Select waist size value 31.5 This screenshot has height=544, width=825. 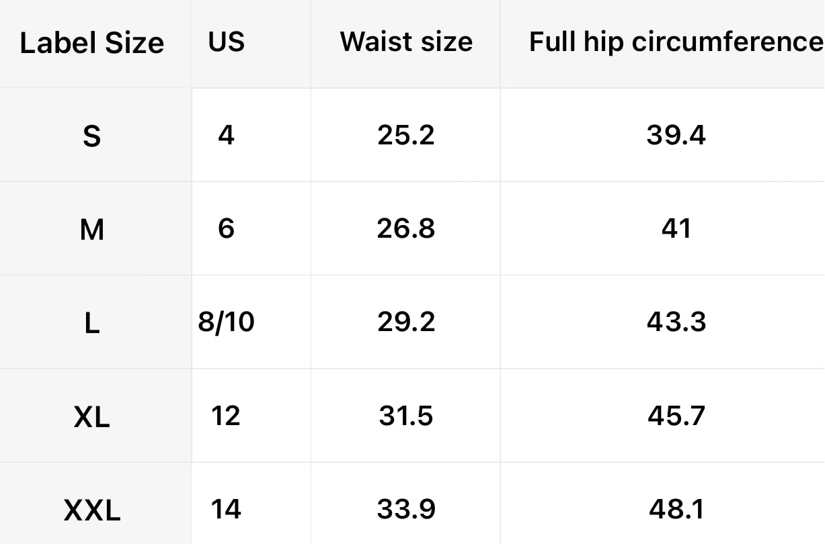(406, 416)
